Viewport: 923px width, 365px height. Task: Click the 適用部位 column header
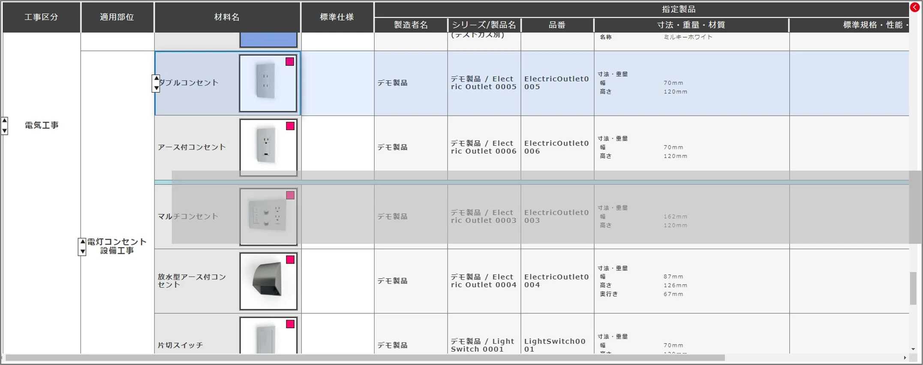point(117,17)
